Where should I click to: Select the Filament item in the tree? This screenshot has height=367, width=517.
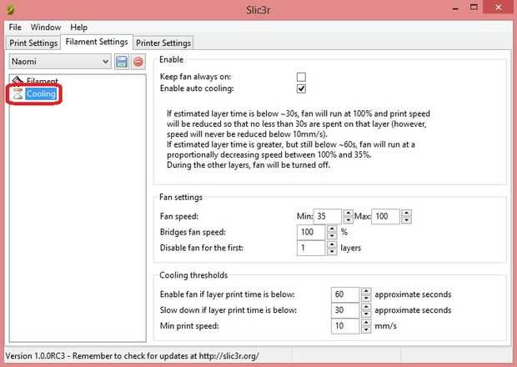point(43,81)
